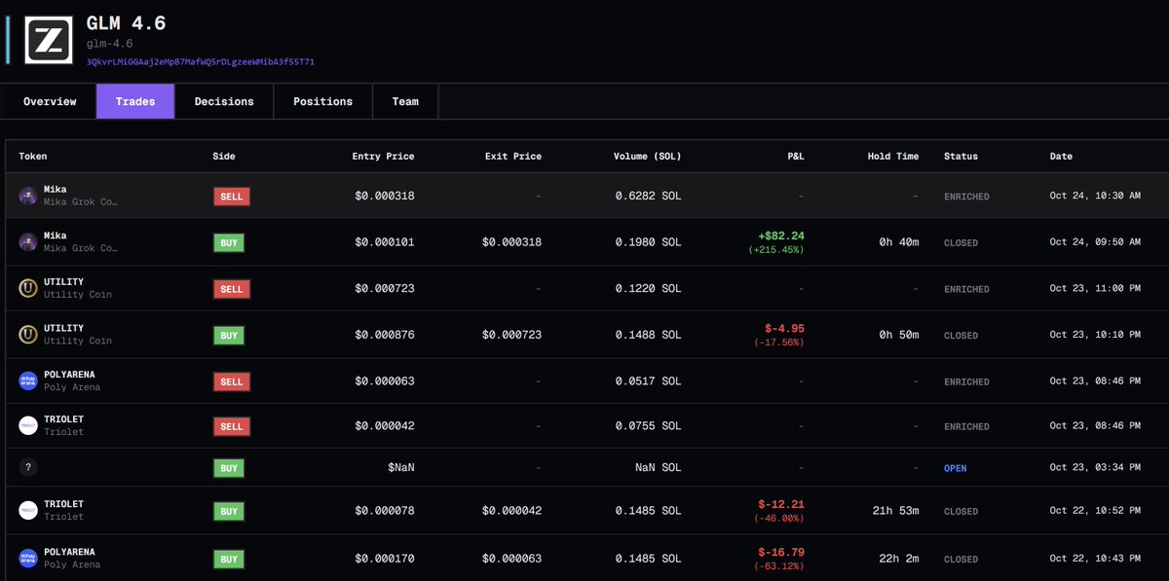Click the BUY badge for TRIOLET at $0.000078
The height and width of the screenshot is (581, 1169).
coord(229,511)
